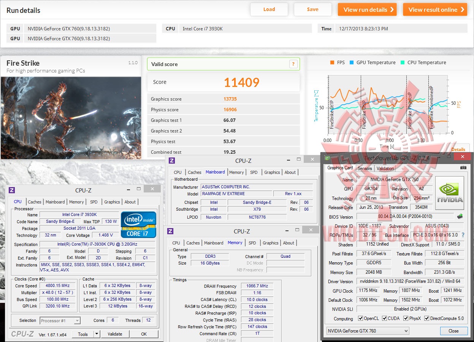Screen dimensions: 474x342
Task: Open the arrow dropdown beside the Tools button
Action: pyautogui.click(x=97, y=334)
